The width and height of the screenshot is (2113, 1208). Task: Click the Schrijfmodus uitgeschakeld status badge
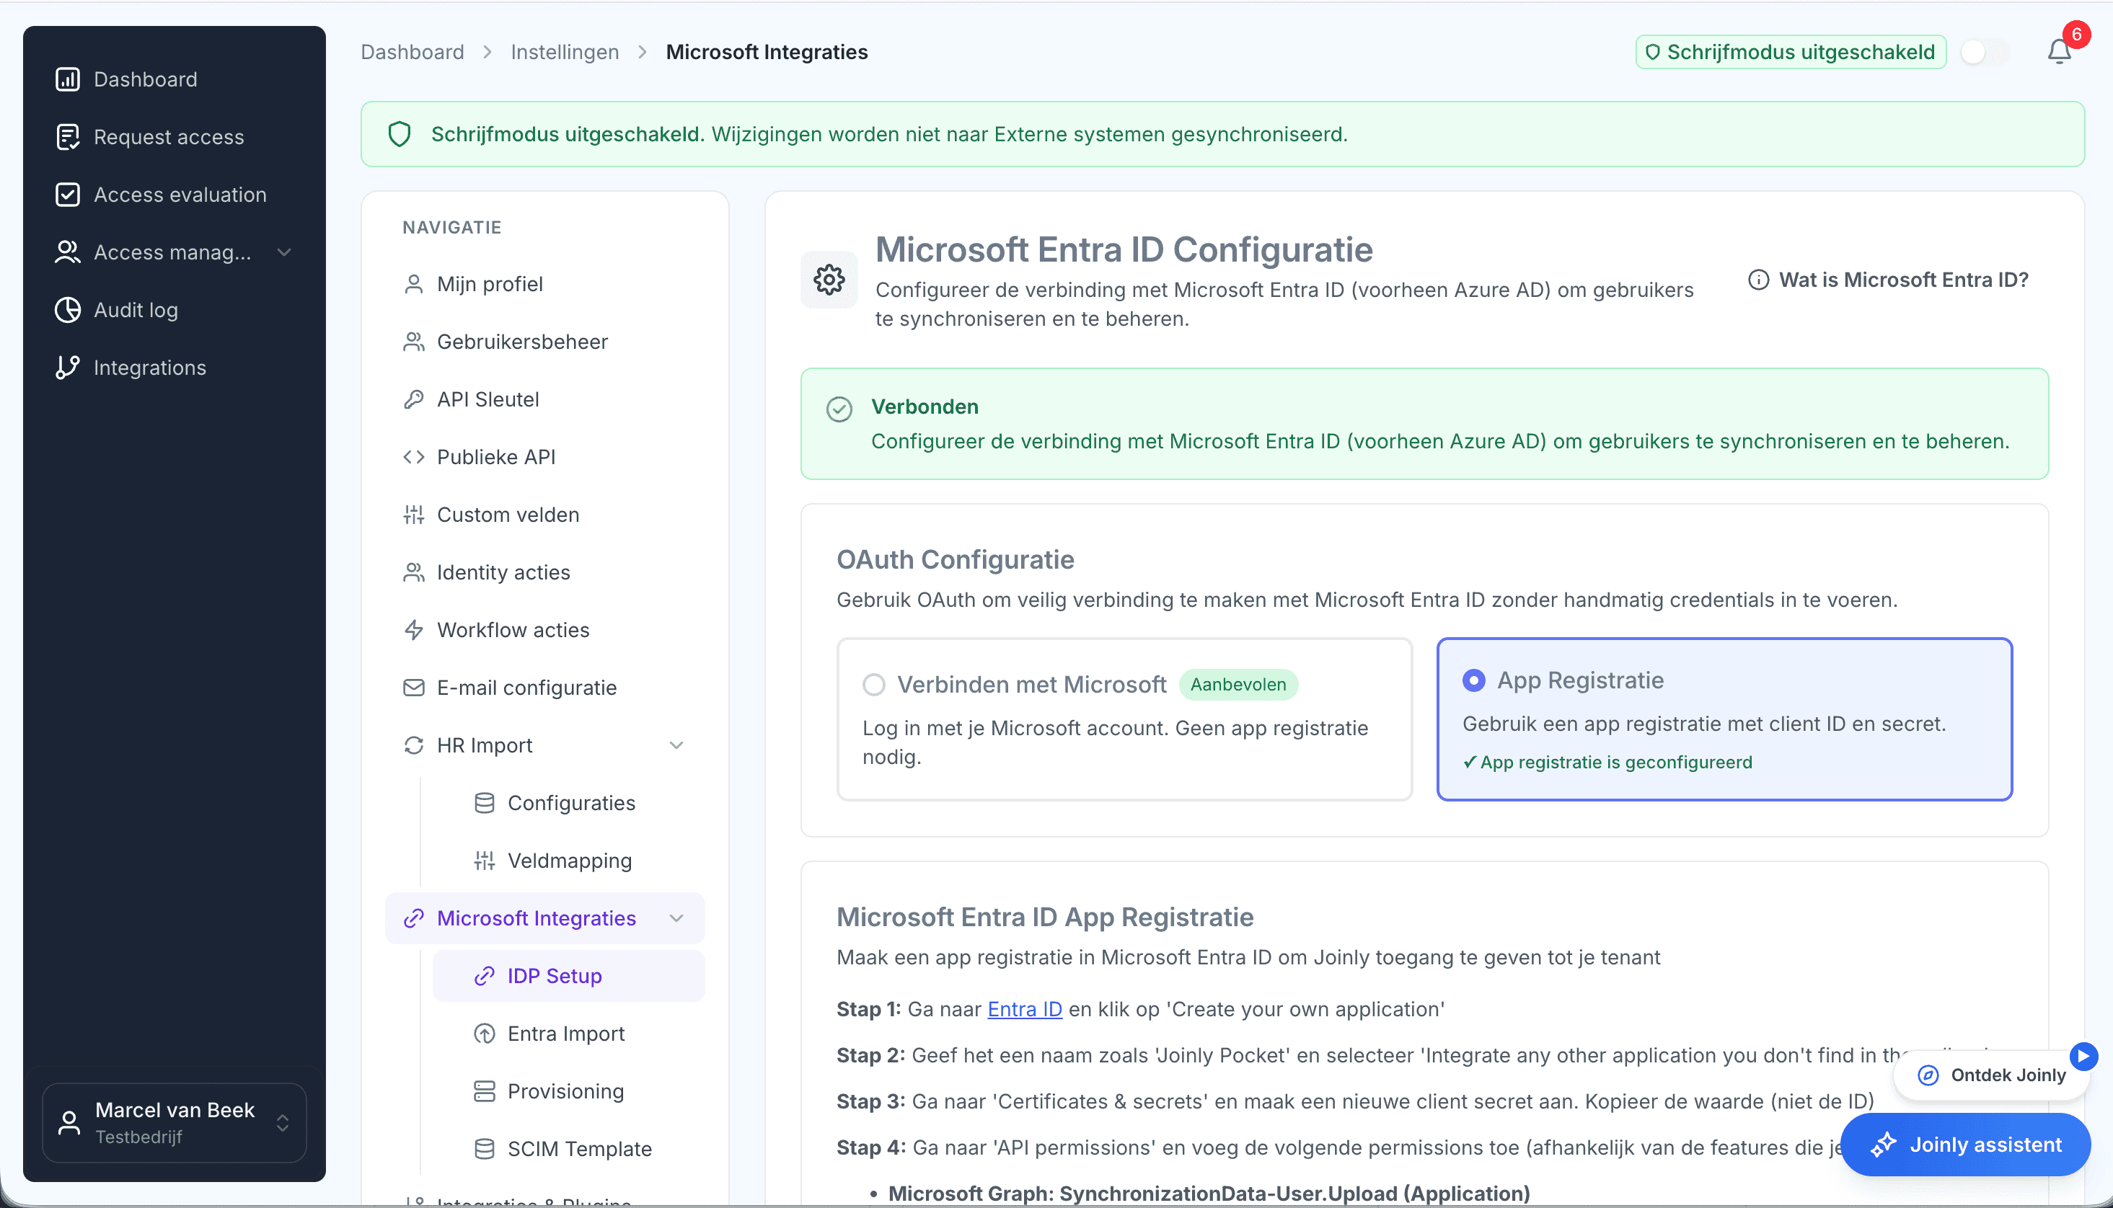pyautogui.click(x=1791, y=53)
